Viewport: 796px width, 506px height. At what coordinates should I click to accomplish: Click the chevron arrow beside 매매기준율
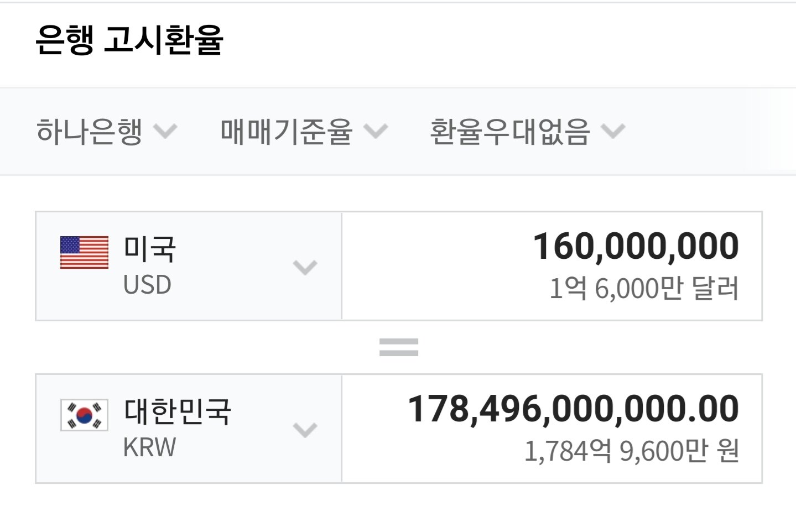click(x=376, y=132)
